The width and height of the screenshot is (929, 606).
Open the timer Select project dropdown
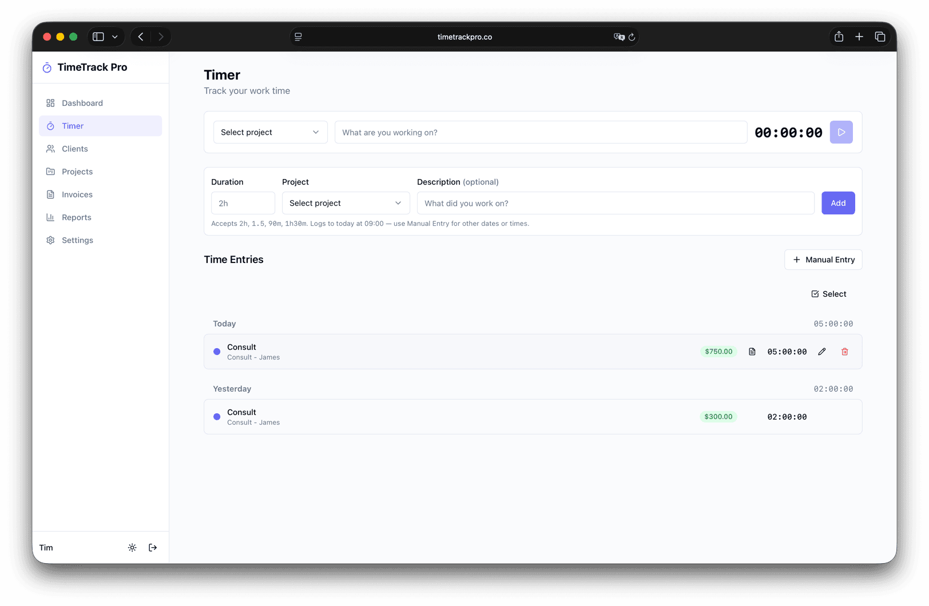[271, 132]
